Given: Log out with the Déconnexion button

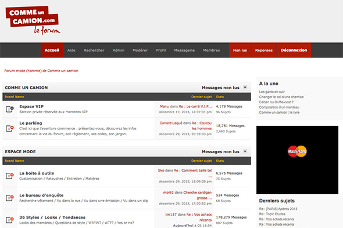Looking at the screenshot, I should (x=294, y=50).
